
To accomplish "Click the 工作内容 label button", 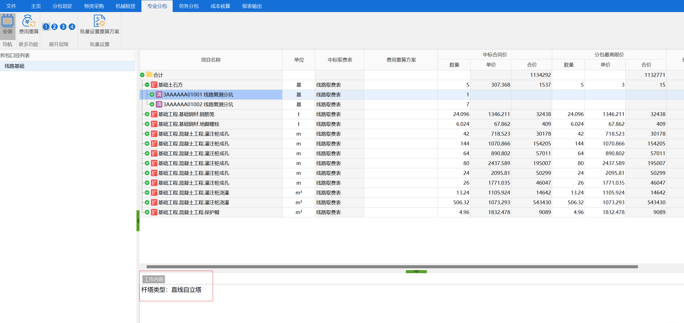I will click(x=154, y=279).
